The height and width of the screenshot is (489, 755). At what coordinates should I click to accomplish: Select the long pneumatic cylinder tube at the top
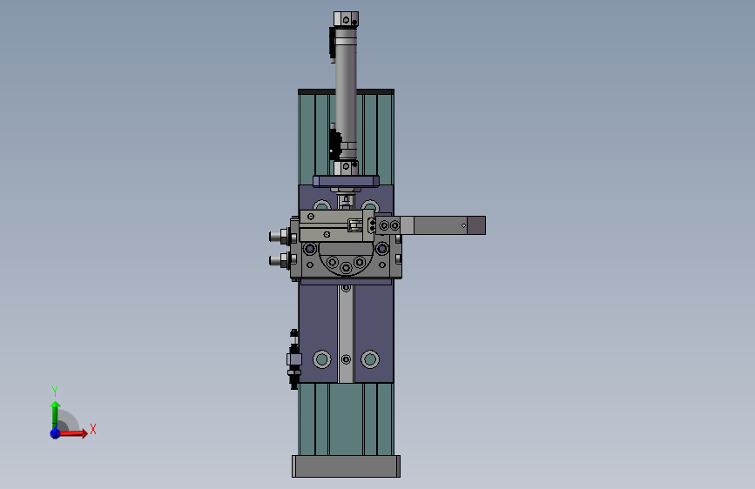347,92
